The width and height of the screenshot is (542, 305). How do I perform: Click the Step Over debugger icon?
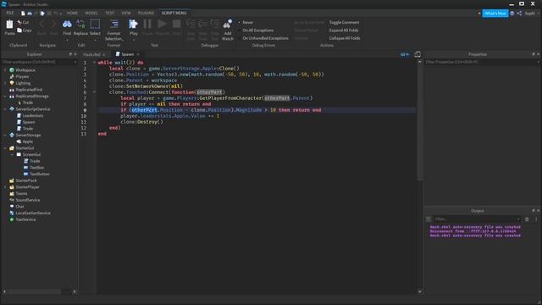click(203, 24)
